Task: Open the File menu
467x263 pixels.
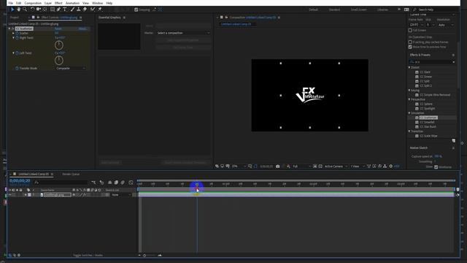Action: pyautogui.click(x=10, y=3)
